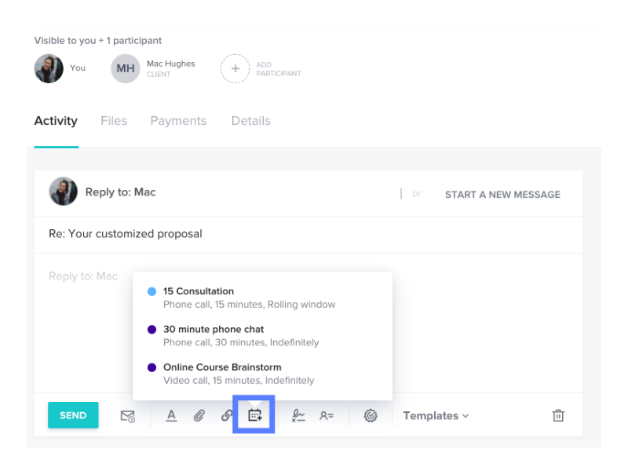Screen dimensions: 628x471
Task: Attach a file using the paperclip icon
Action: [x=199, y=416]
